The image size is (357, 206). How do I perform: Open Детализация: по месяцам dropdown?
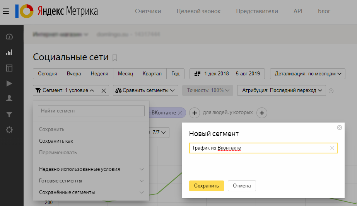[307, 74]
